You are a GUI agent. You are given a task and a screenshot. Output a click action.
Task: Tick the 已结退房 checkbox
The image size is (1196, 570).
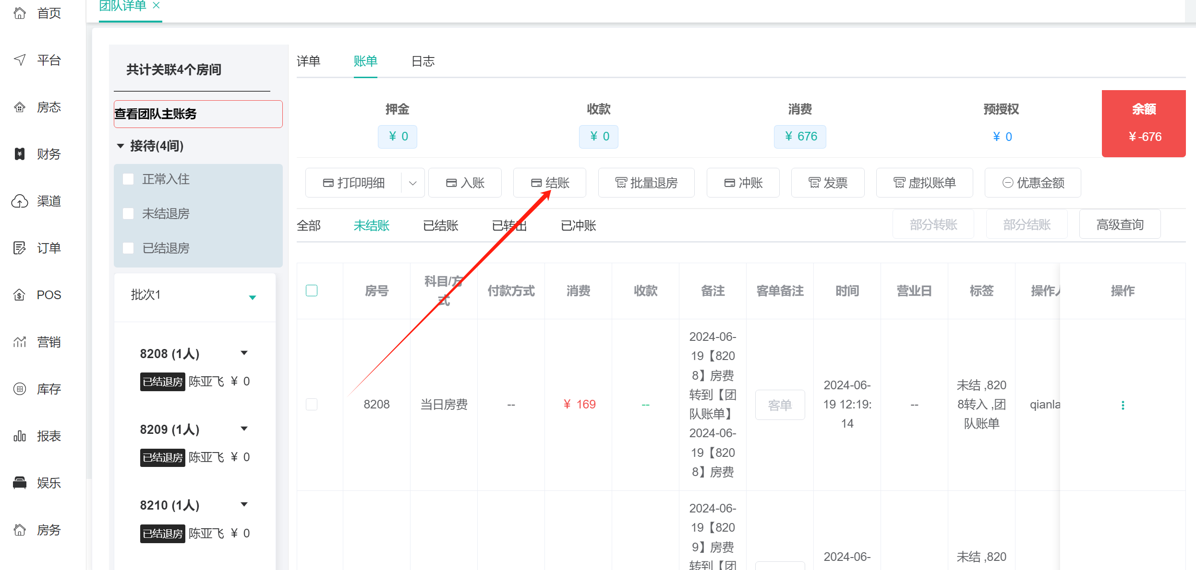coord(128,248)
